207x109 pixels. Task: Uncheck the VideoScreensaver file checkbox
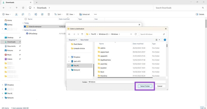point(25,26)
